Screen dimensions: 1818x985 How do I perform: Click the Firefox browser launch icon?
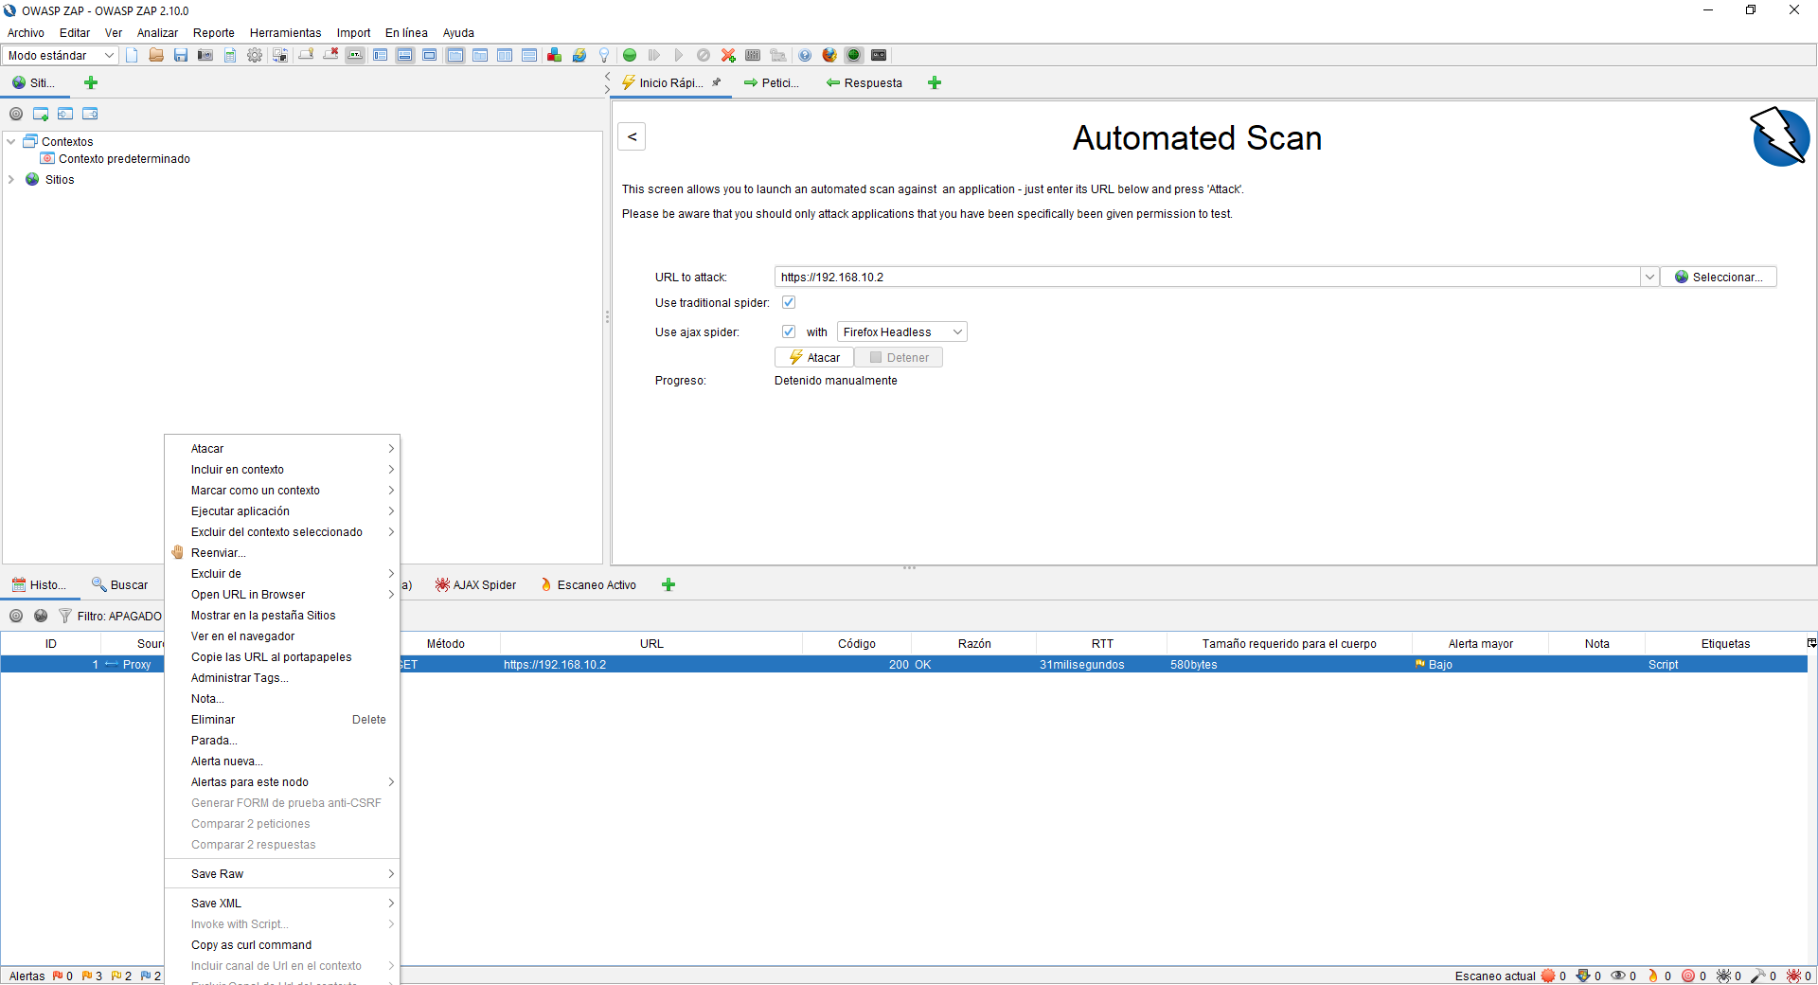point(829,55)
